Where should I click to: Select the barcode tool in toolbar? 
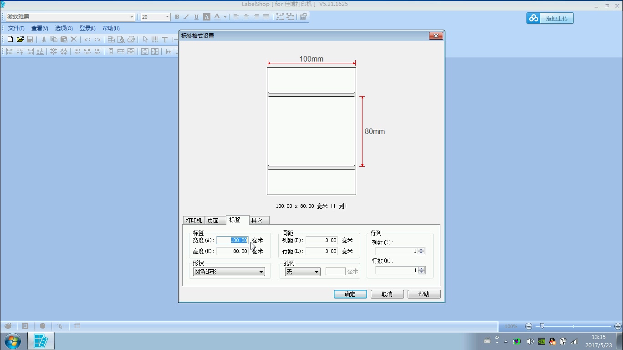coord(155,40)
